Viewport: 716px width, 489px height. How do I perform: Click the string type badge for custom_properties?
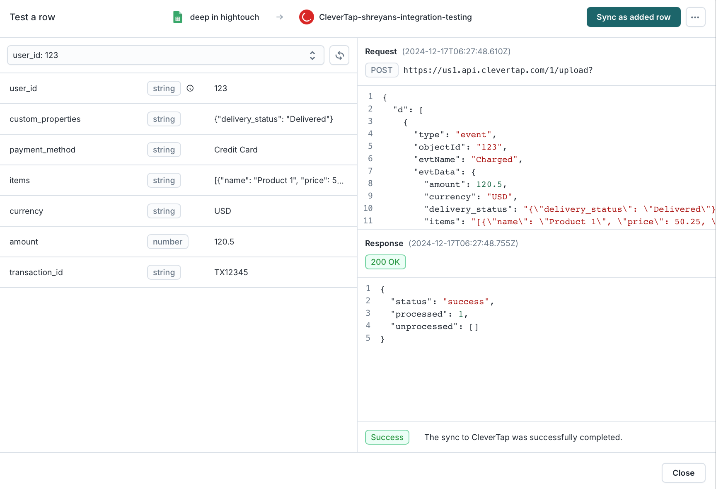(x=164, y=119)
